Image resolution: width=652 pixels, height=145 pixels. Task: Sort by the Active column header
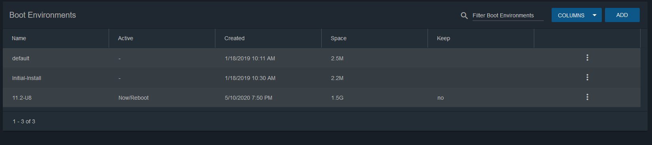click(x=126, y=38)
